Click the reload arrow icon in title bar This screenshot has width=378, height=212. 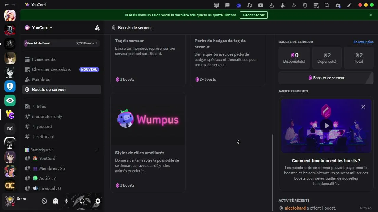tap(294, 5)
